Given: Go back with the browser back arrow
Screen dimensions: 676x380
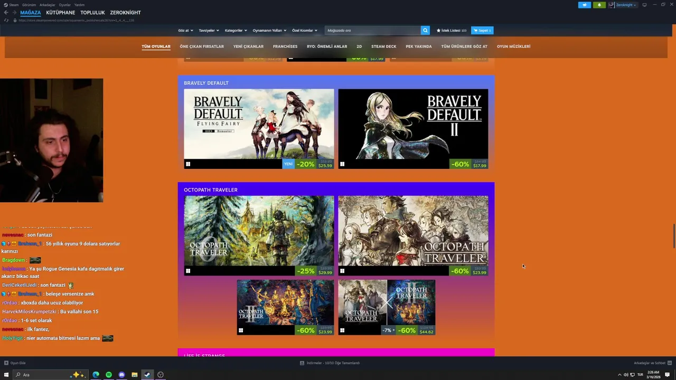Looking at the screenshot, I should tap(6, 13).
